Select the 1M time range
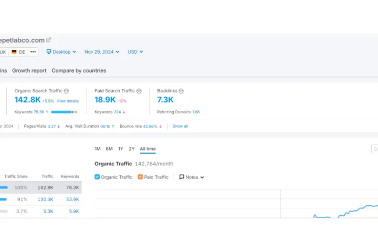This screenshot has width=378, height=252. coord(98,149)
